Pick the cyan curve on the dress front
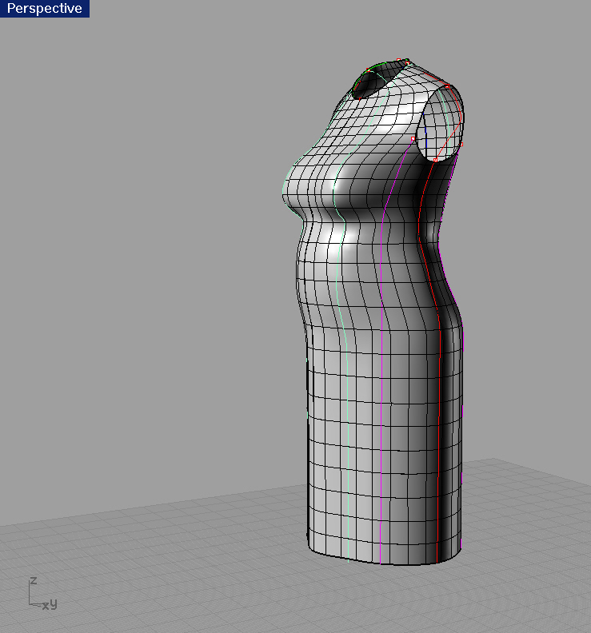 (347, 364)
